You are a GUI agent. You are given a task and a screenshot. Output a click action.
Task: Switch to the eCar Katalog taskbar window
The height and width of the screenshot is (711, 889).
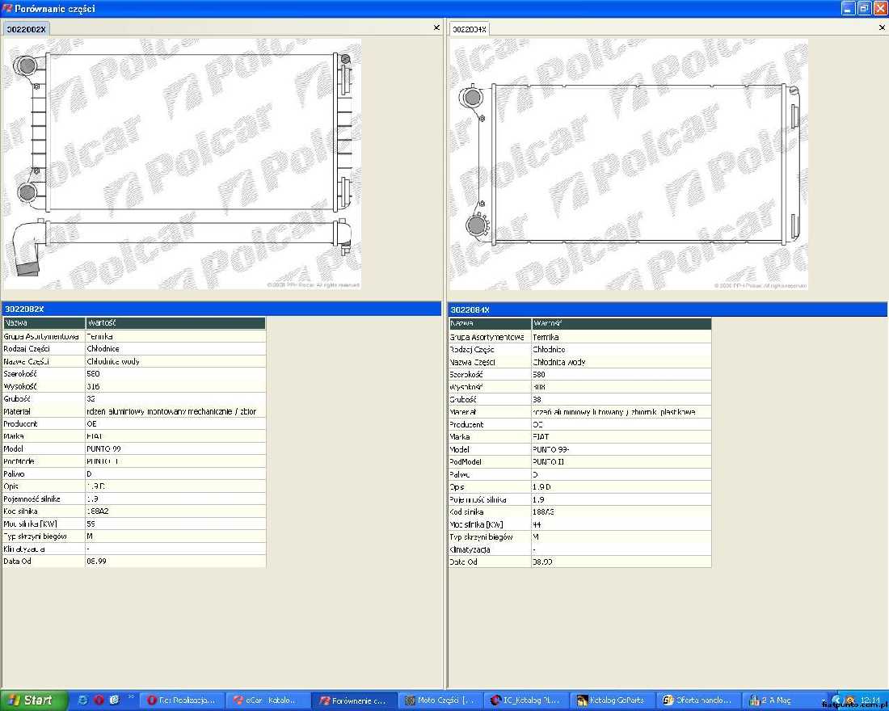(x=269, y=700)
